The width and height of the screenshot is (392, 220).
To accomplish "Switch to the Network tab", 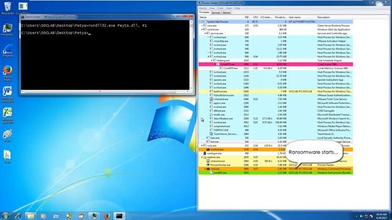I will (x=226, y=12).
